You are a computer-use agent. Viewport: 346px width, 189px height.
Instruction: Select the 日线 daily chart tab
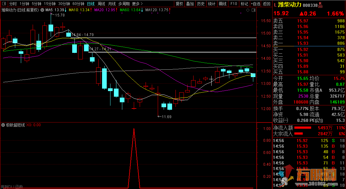(91, 4)
